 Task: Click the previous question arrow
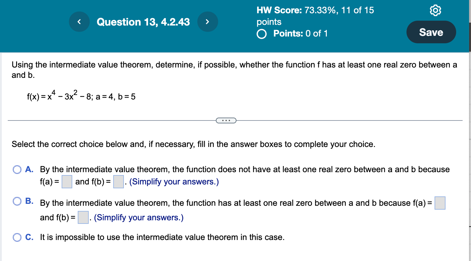click(79, 22)
